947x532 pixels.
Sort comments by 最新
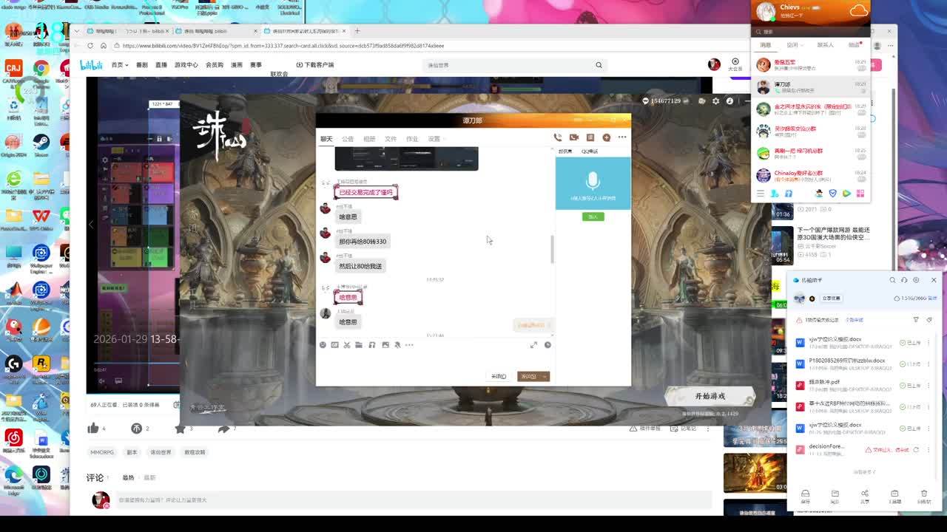149,477
